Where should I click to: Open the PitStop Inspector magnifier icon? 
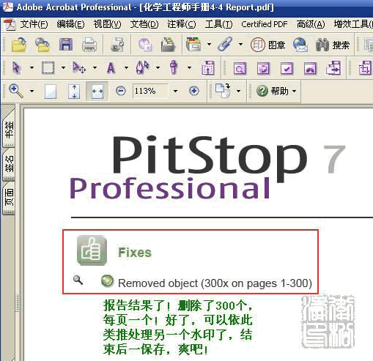pyautogui.click(x=240, y=68)
